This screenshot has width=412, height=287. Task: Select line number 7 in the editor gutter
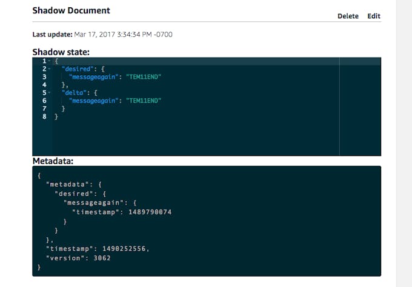44,109
